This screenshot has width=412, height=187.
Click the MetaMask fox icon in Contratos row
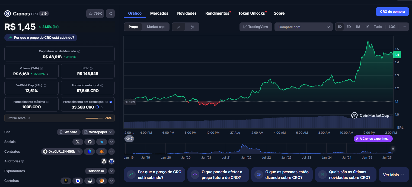102,152
